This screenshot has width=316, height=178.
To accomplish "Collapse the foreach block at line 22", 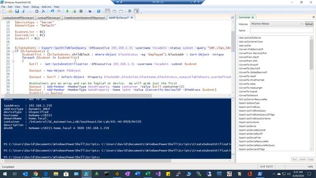I will [x=13, y=61].
